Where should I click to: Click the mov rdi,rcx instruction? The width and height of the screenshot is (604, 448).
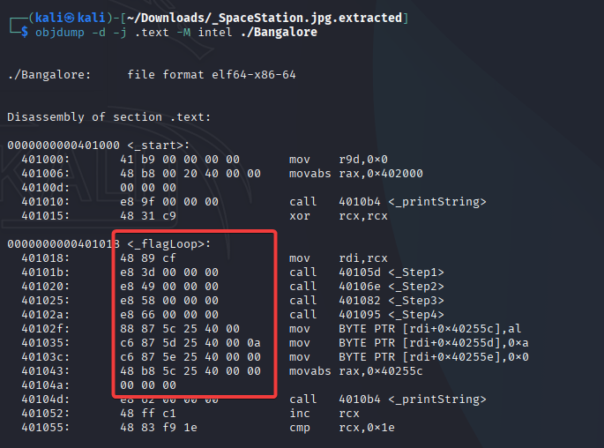point(339,258)
